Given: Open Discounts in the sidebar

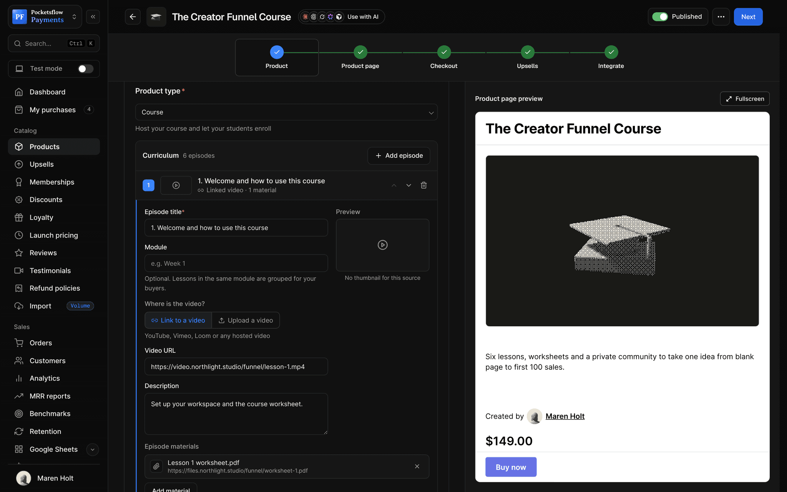Looking at the screenshot, I should coord(54,199).
